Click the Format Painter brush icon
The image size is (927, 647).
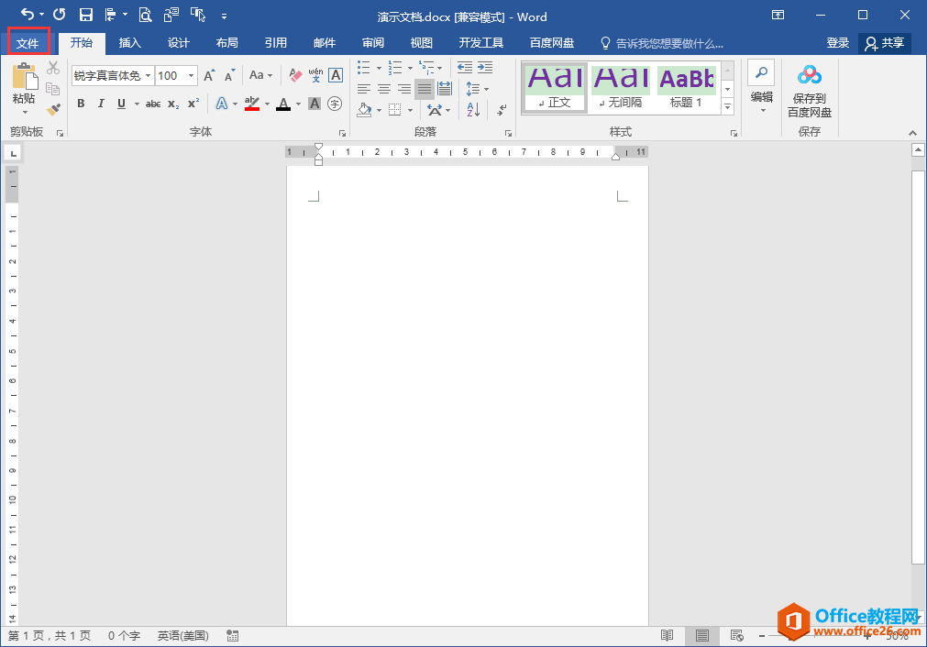[53, 109]
